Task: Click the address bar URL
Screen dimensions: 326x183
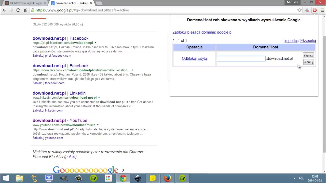Action: point(82,10)
